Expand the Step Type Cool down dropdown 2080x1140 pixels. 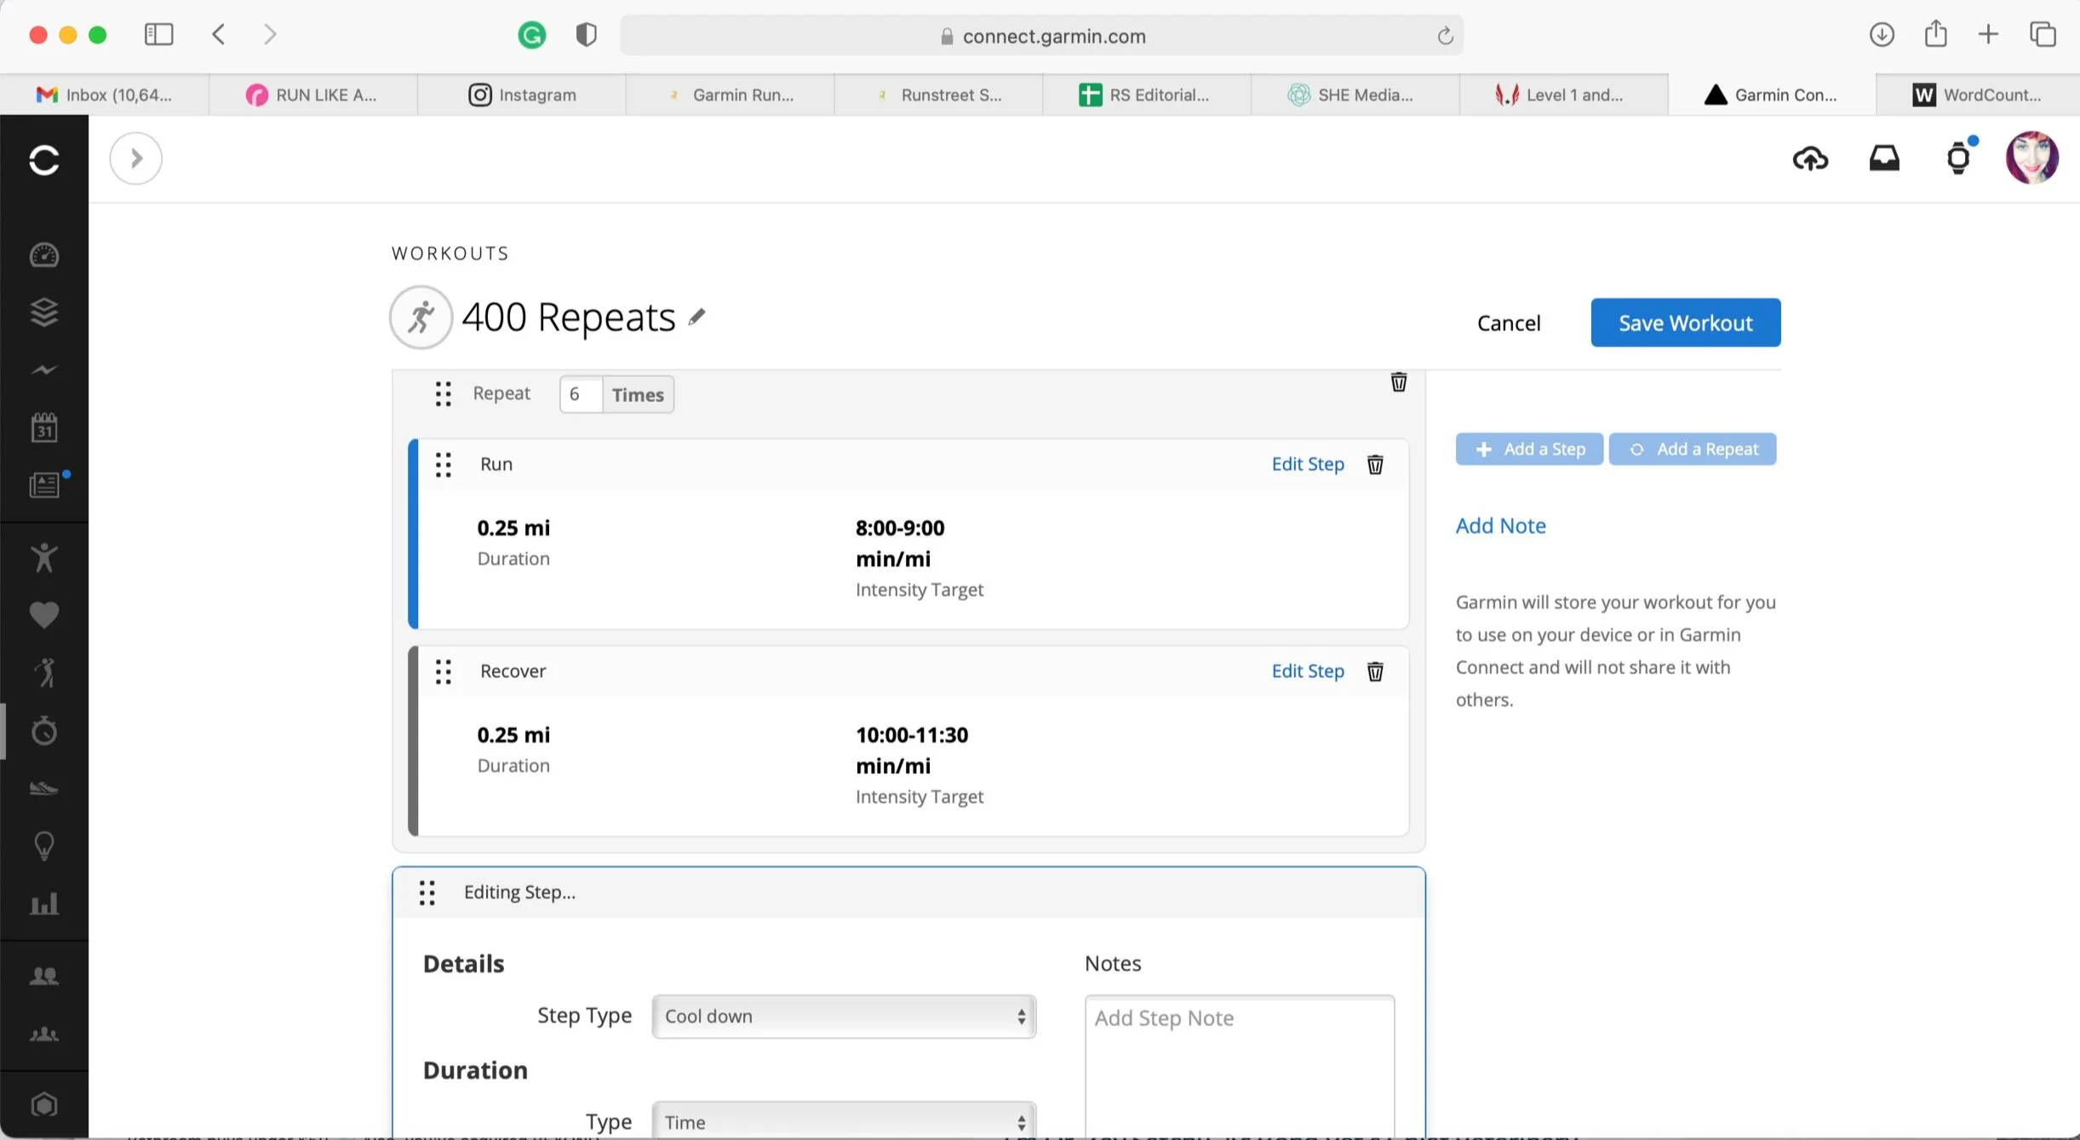point(842,1015)
